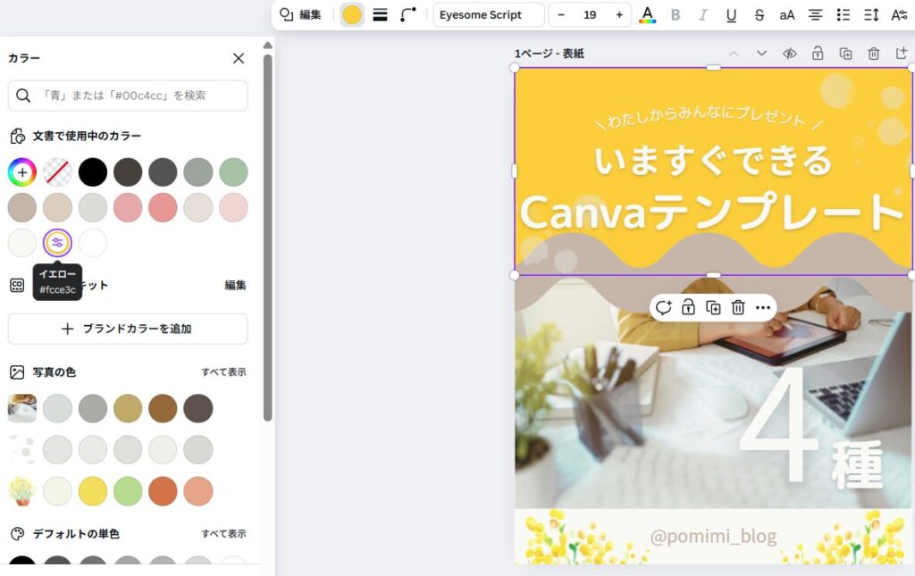This screenshot has height=576, width=915.
Task: Open the border style options icon
Action: [380, 14]
